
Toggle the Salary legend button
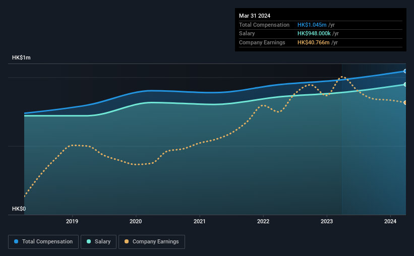98,242
